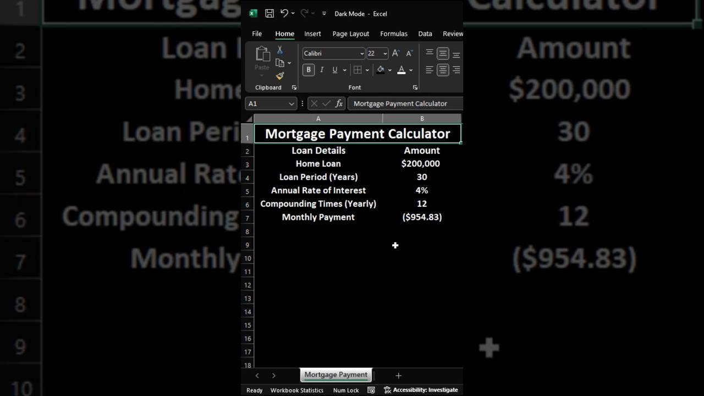704x396 pixels.
Task: Select the Mortgage Payment Calculator title cell
Action: pyautogui.click(x=358, y=134)
